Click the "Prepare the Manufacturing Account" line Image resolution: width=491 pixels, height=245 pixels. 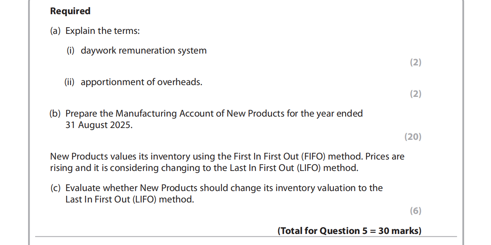214,113
